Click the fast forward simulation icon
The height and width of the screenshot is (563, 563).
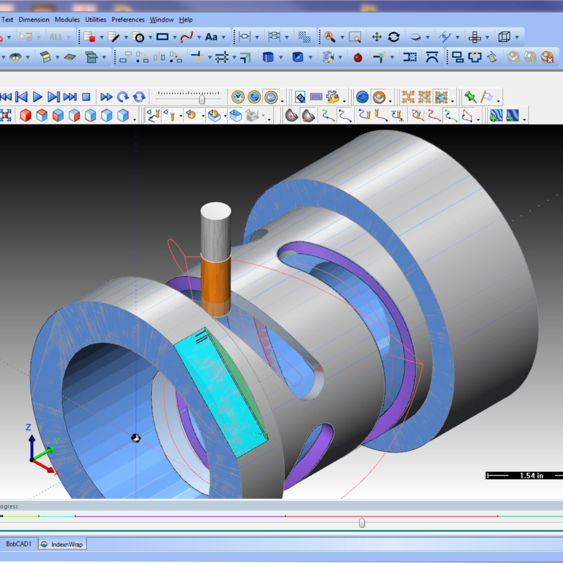coord(106,97)
